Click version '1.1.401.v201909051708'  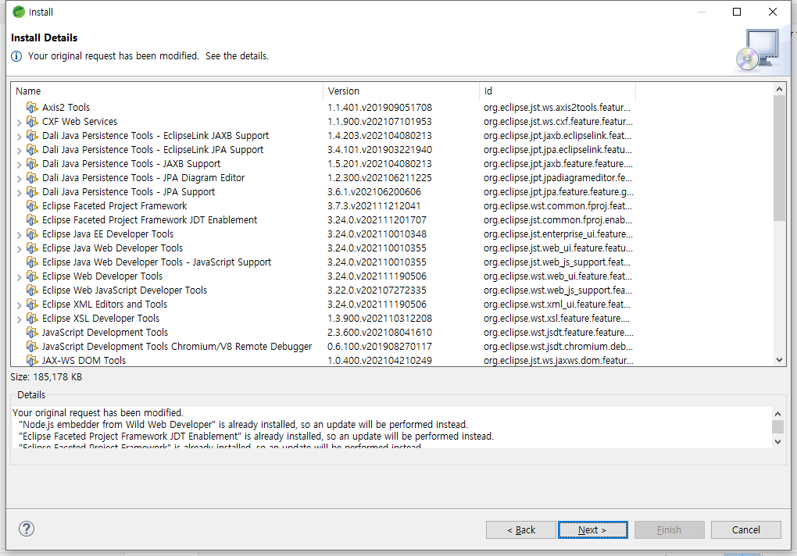[380, 108]
